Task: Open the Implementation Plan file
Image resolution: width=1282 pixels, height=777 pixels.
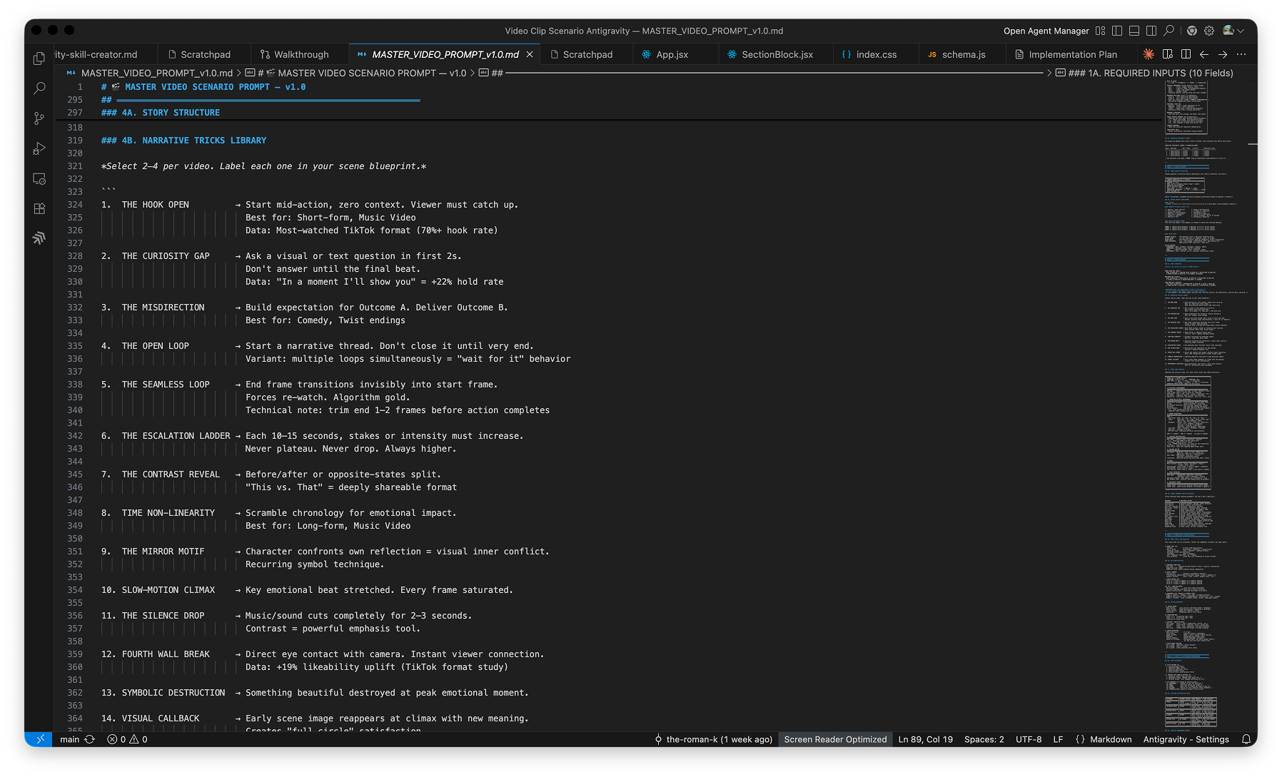Action: point(1071,54)
